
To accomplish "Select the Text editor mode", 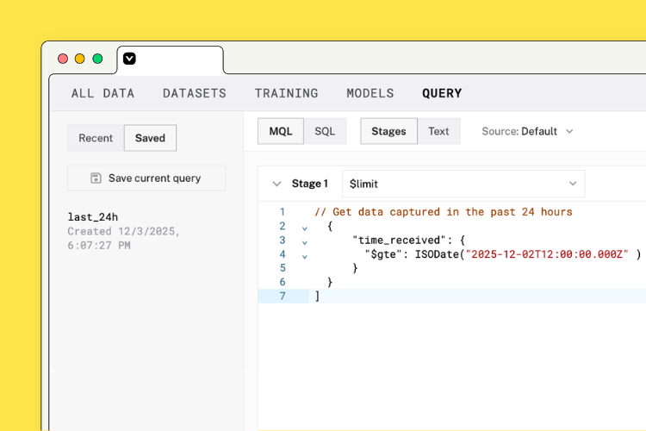I will [x=438, y=131].
